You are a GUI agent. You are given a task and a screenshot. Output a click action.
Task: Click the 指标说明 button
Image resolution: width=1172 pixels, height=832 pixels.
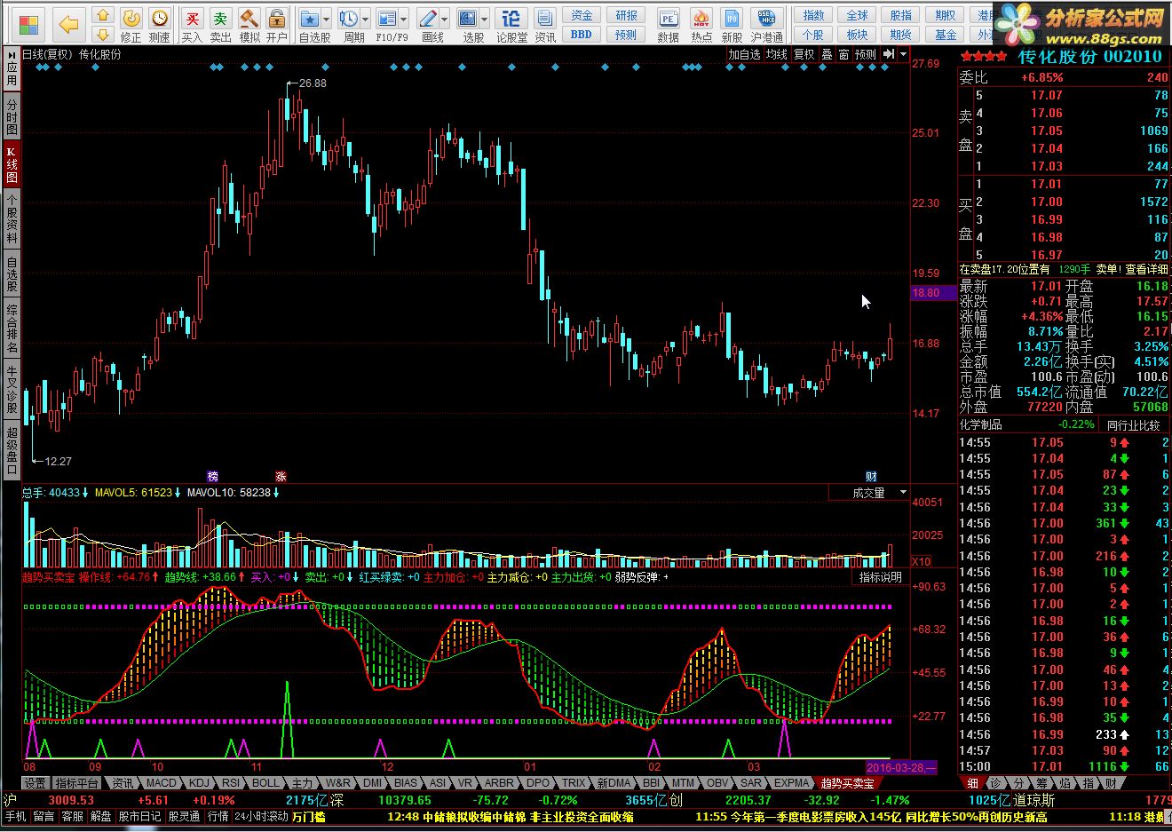click(880, 577)
